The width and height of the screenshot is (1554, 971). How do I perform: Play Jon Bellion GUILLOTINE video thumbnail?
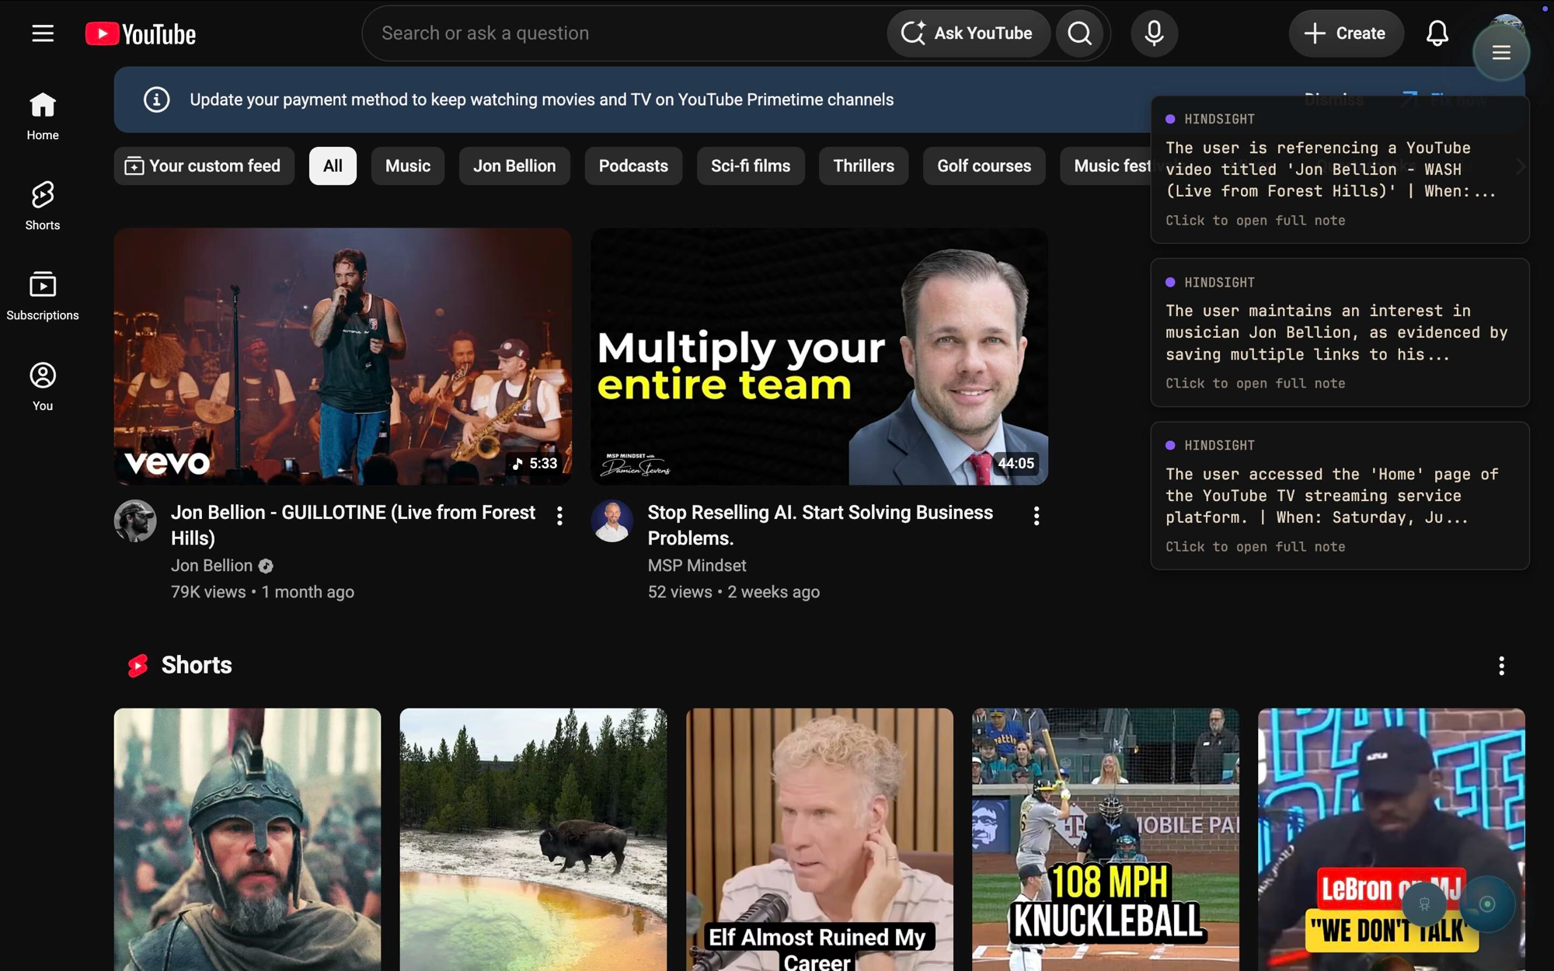[343, 357]
